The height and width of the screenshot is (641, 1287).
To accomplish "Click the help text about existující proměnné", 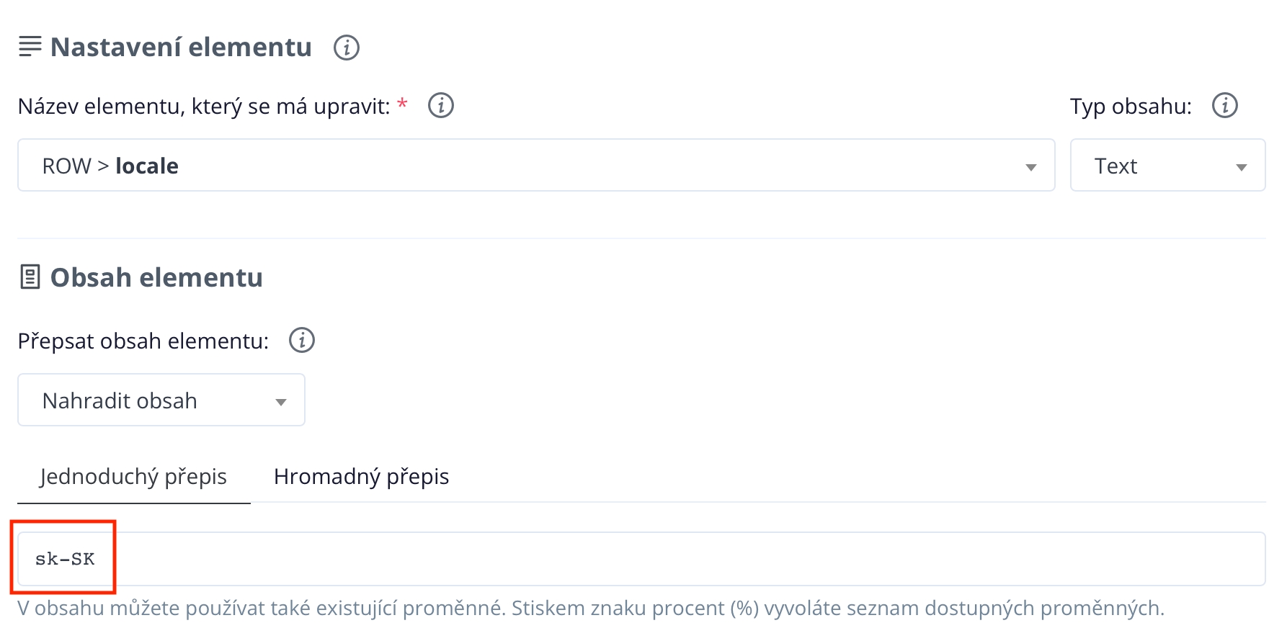I will pos(591,609).
